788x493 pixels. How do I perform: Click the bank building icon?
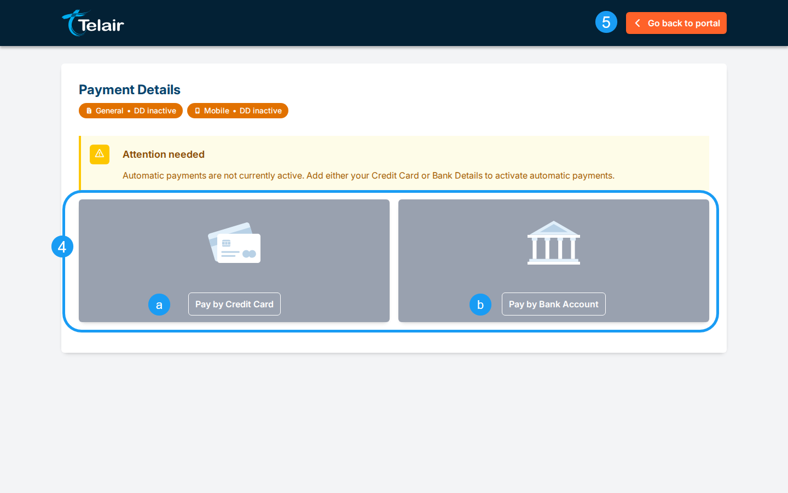(554, 243)
